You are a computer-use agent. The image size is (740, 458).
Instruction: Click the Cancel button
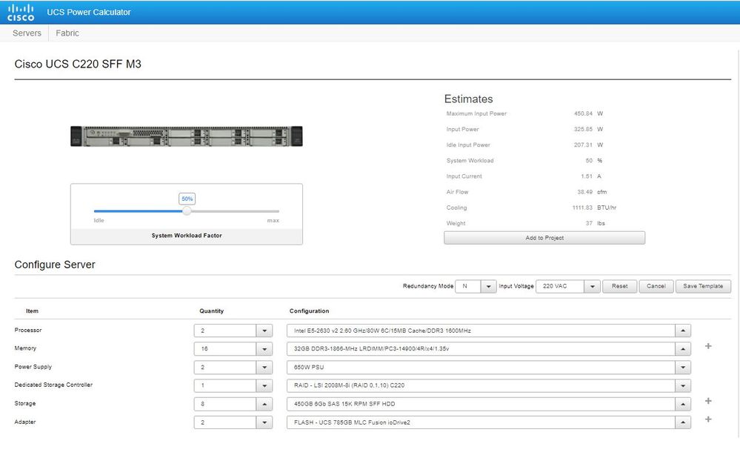(656, 286)
